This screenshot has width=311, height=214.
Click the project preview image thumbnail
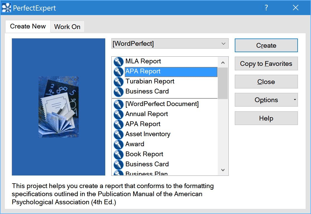(x=58, y=107)
